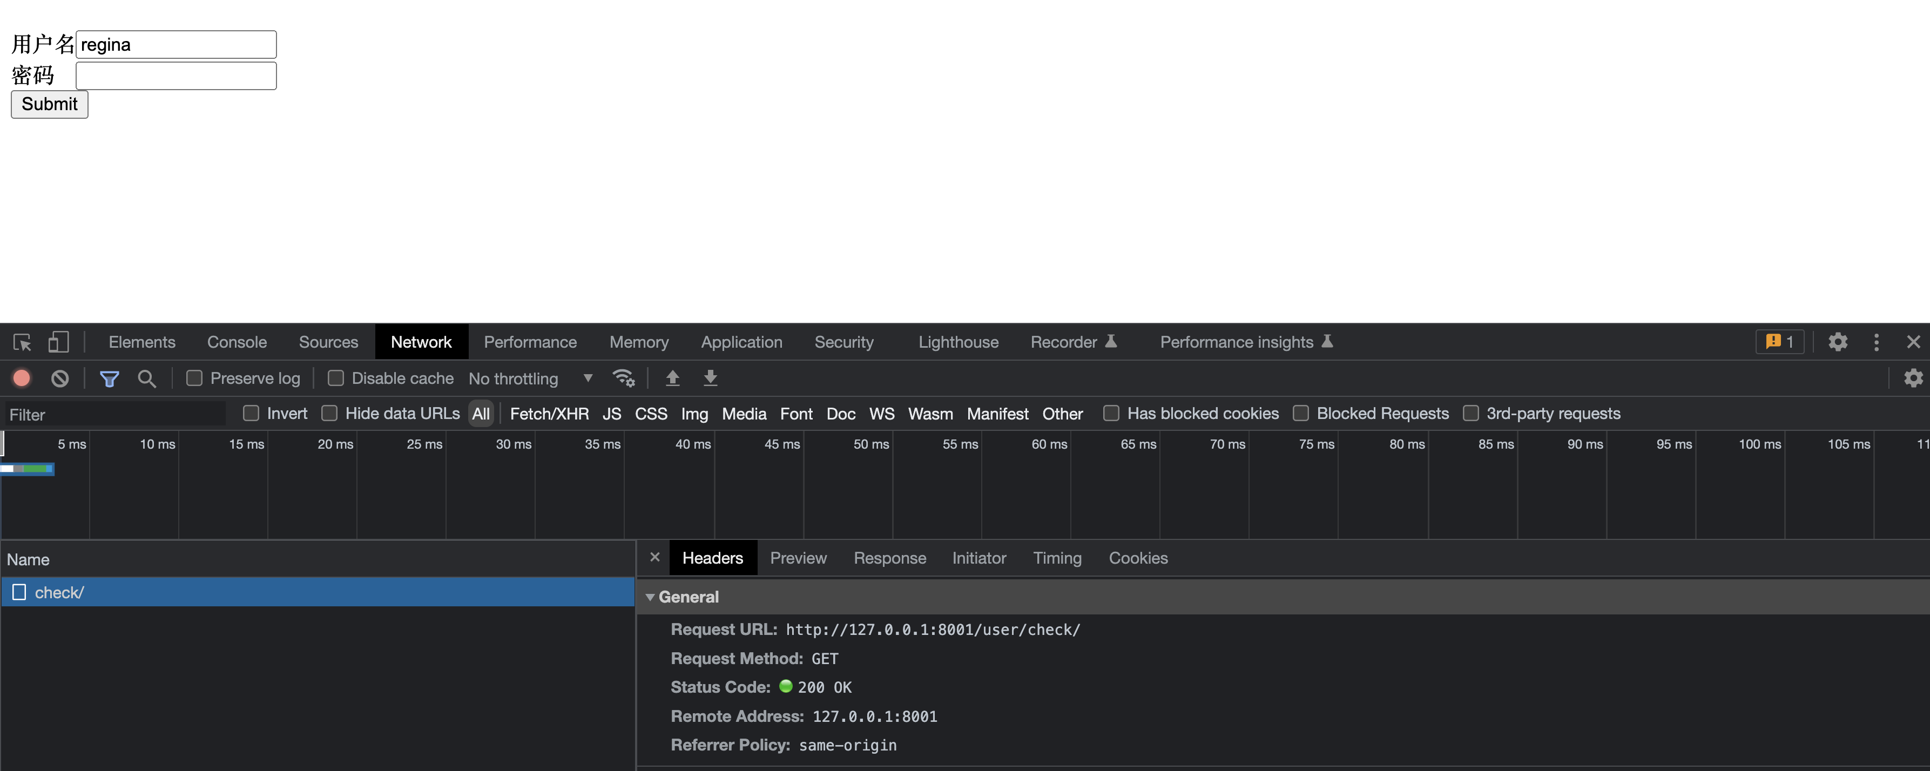Viewport: 1930px width, 771px height.
Task: Open the No throttling dropdown
Action: [530, 378]
